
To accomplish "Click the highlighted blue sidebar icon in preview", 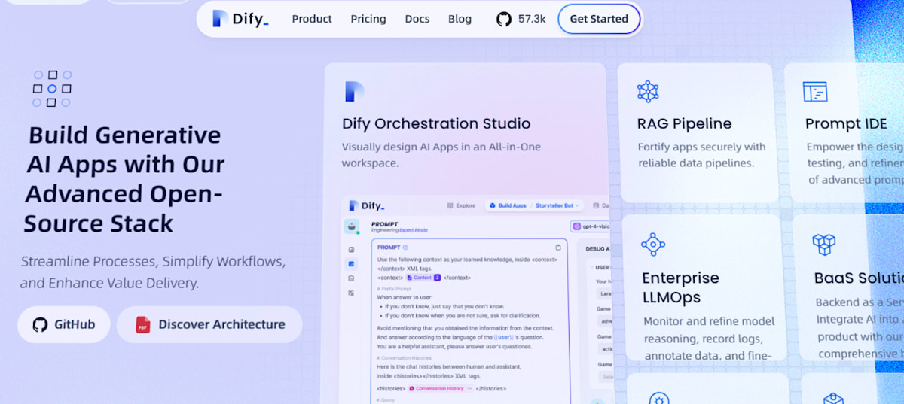I will click(x=351, y=263).
